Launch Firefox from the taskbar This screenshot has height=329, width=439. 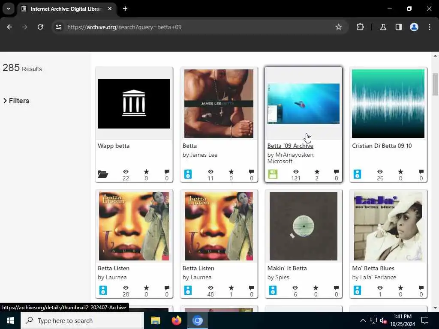pos(176,320)
